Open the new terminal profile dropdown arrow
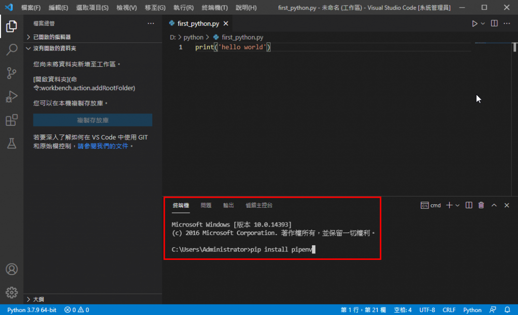The width and height of the screenshot is (518, 315). point(457,205)
